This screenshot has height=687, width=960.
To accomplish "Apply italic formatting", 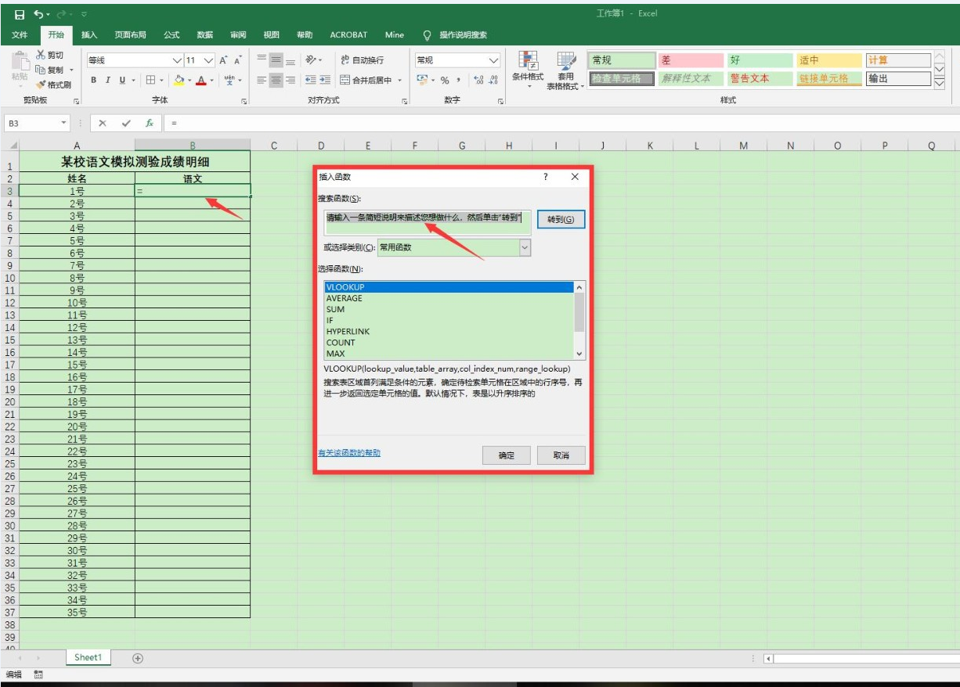I will [x=108, y=80].
